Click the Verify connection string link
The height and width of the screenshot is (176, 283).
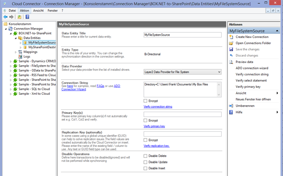point(158,107)
